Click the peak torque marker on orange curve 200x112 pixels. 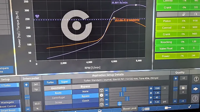click(x=114, y=18)
